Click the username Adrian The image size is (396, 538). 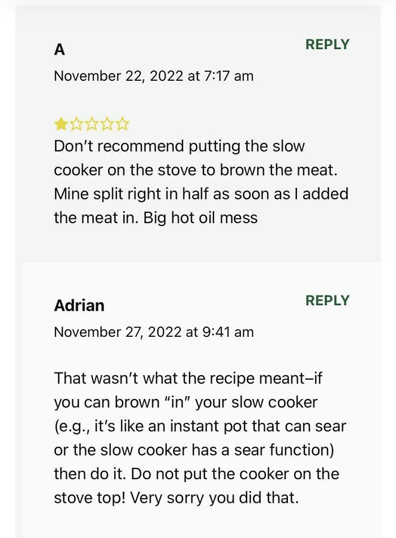coord(79,305)
